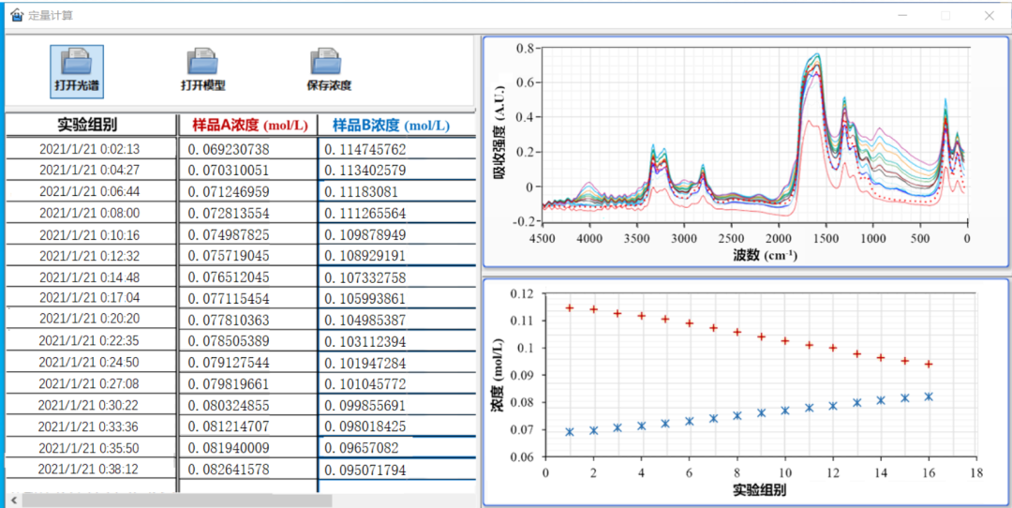Click the timestamp 2021/1/21 0:20:20 cell

coord(89,319)
